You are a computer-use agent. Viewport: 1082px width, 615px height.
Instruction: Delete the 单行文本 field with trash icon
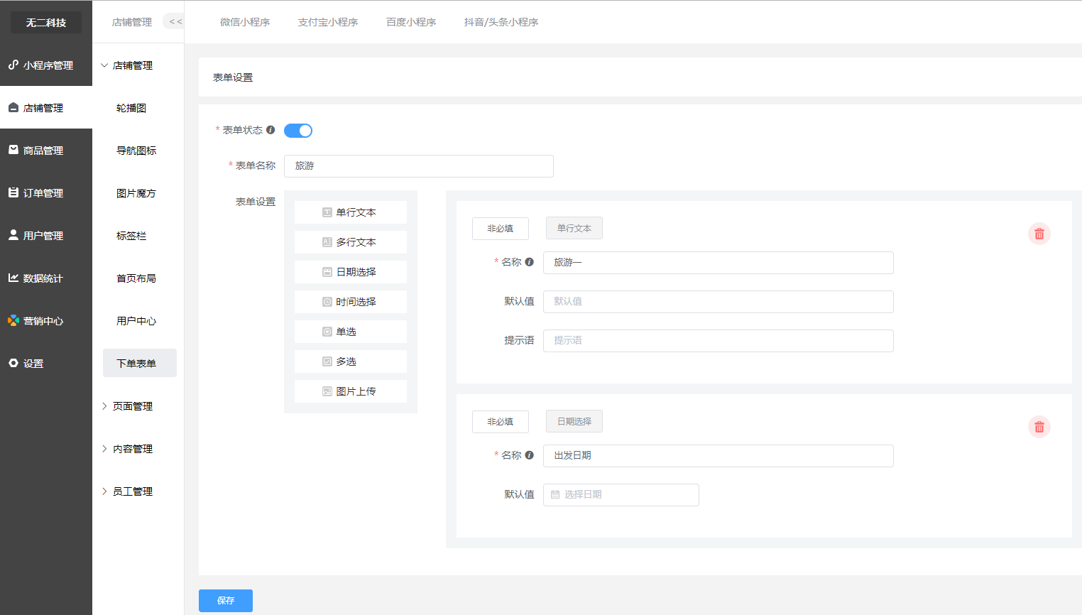(1039, 234)
